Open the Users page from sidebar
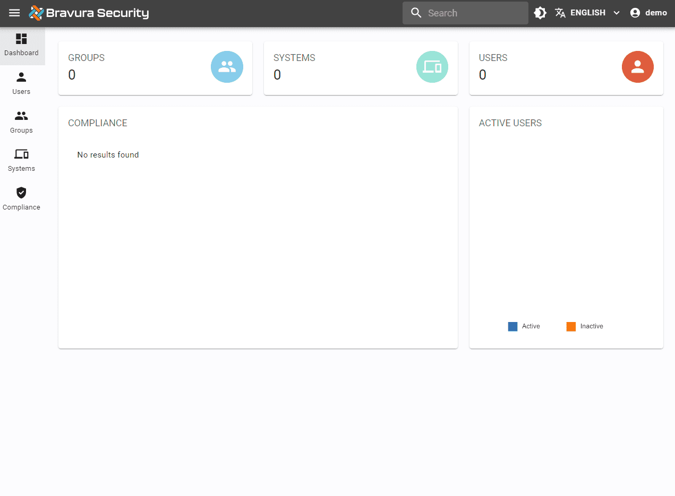Image resolution: width=675 pixels, height=496 pixels. pyautogui.click(x=21, y=84)
